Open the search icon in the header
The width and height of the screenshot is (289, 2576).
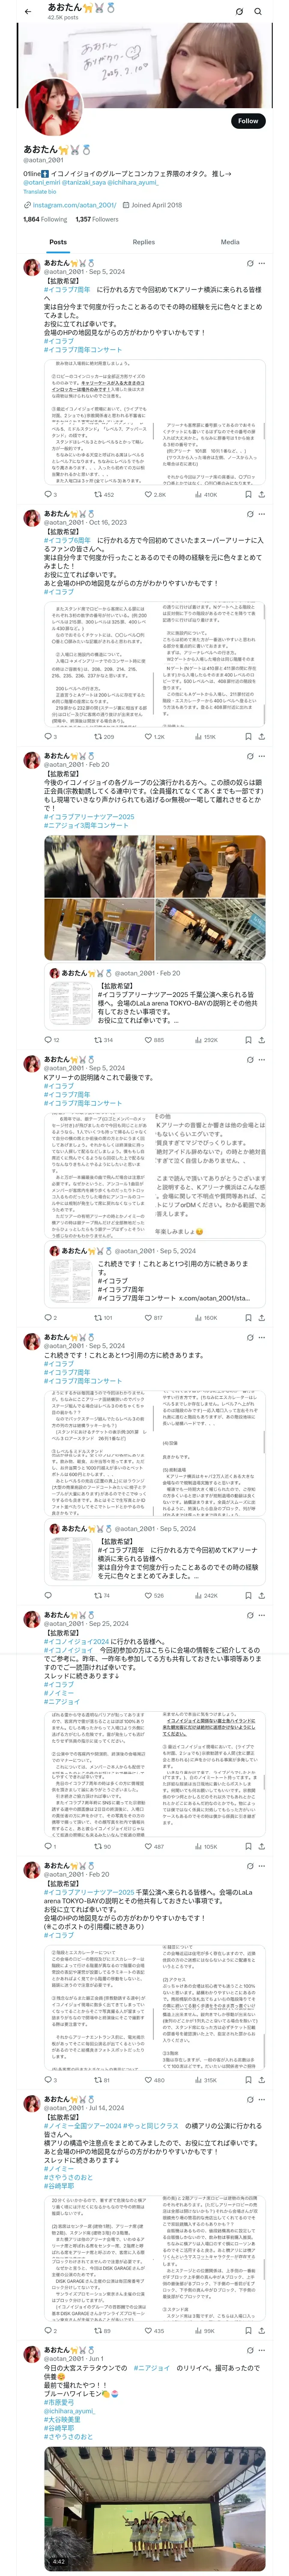click(257, 11)
